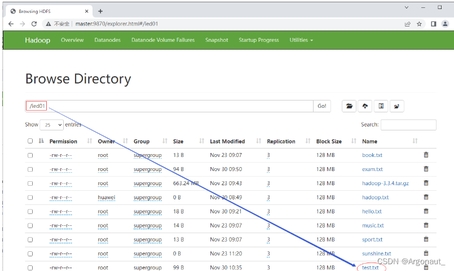Check the sport.txt row checkbox

pyautogui.click(x=30, y=240)
